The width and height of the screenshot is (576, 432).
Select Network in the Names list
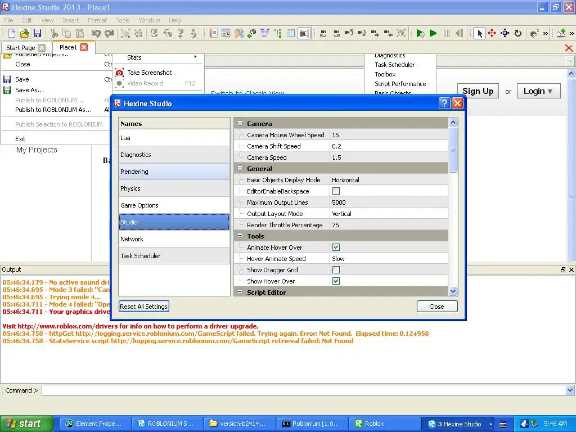click(x=174, y=239)
